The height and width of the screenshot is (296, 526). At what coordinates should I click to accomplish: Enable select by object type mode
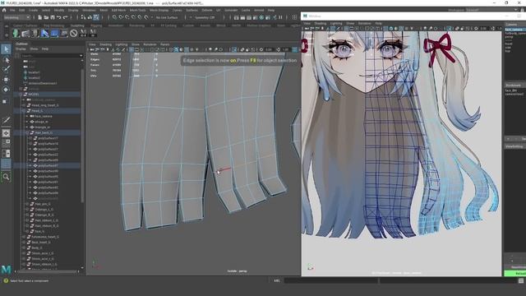pos(90,17)
